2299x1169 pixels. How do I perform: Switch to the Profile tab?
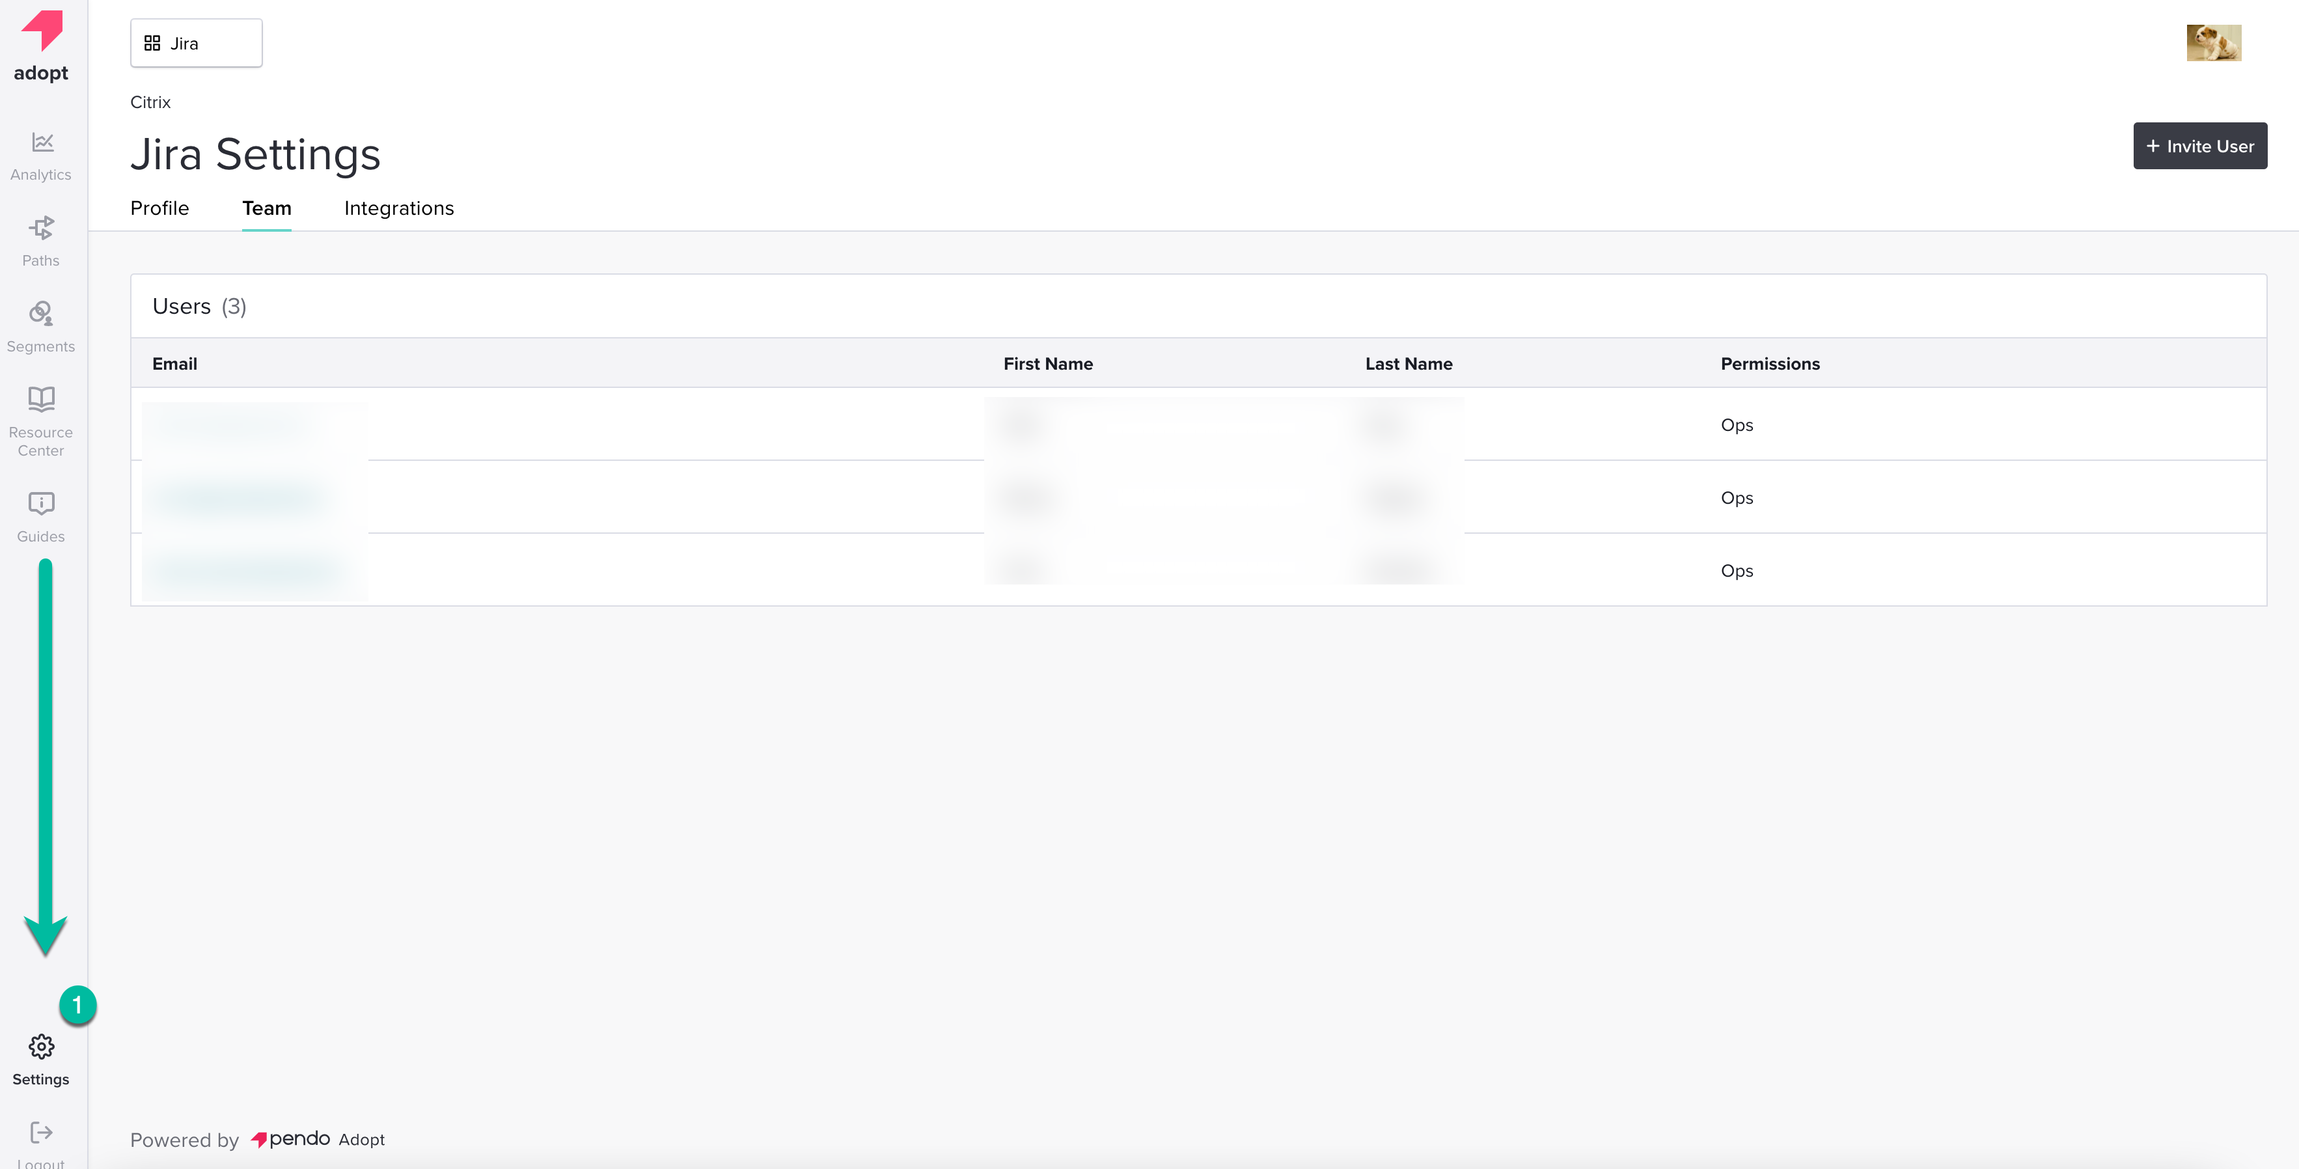tap(159, 208)
